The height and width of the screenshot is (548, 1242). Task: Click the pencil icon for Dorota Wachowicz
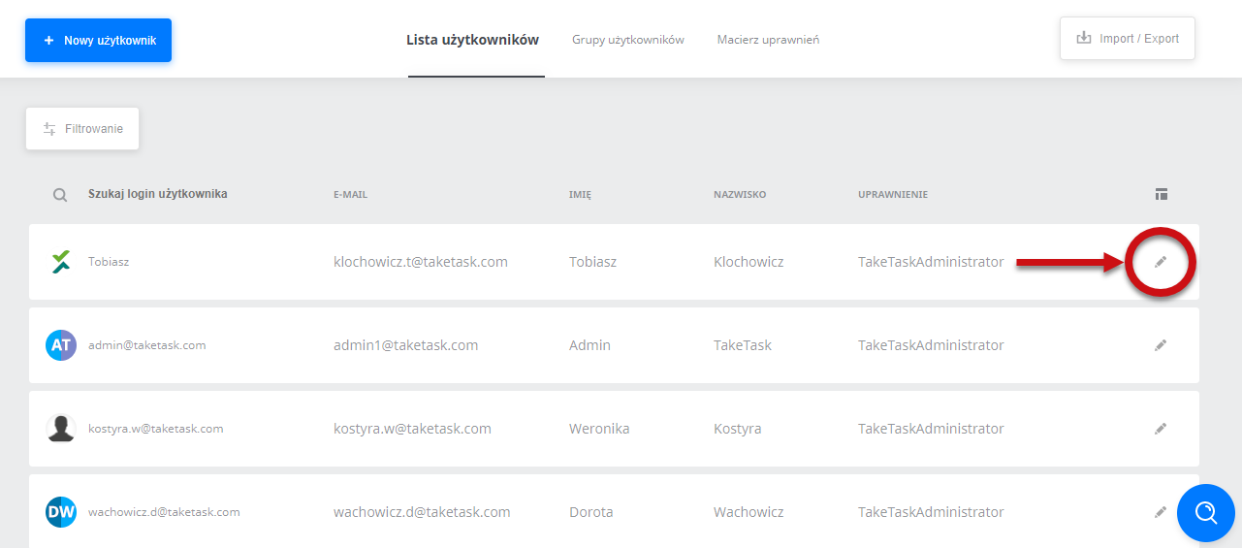click(x=1161, y=512)
